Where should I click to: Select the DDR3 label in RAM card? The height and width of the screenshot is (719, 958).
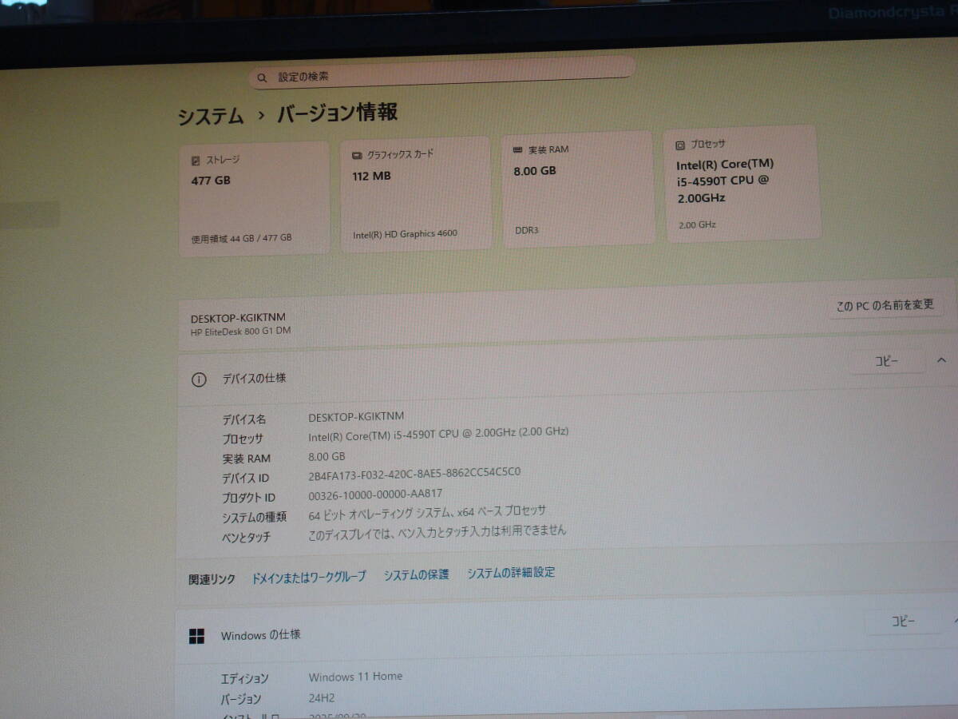pyautogui.click(x=527, y=230)
